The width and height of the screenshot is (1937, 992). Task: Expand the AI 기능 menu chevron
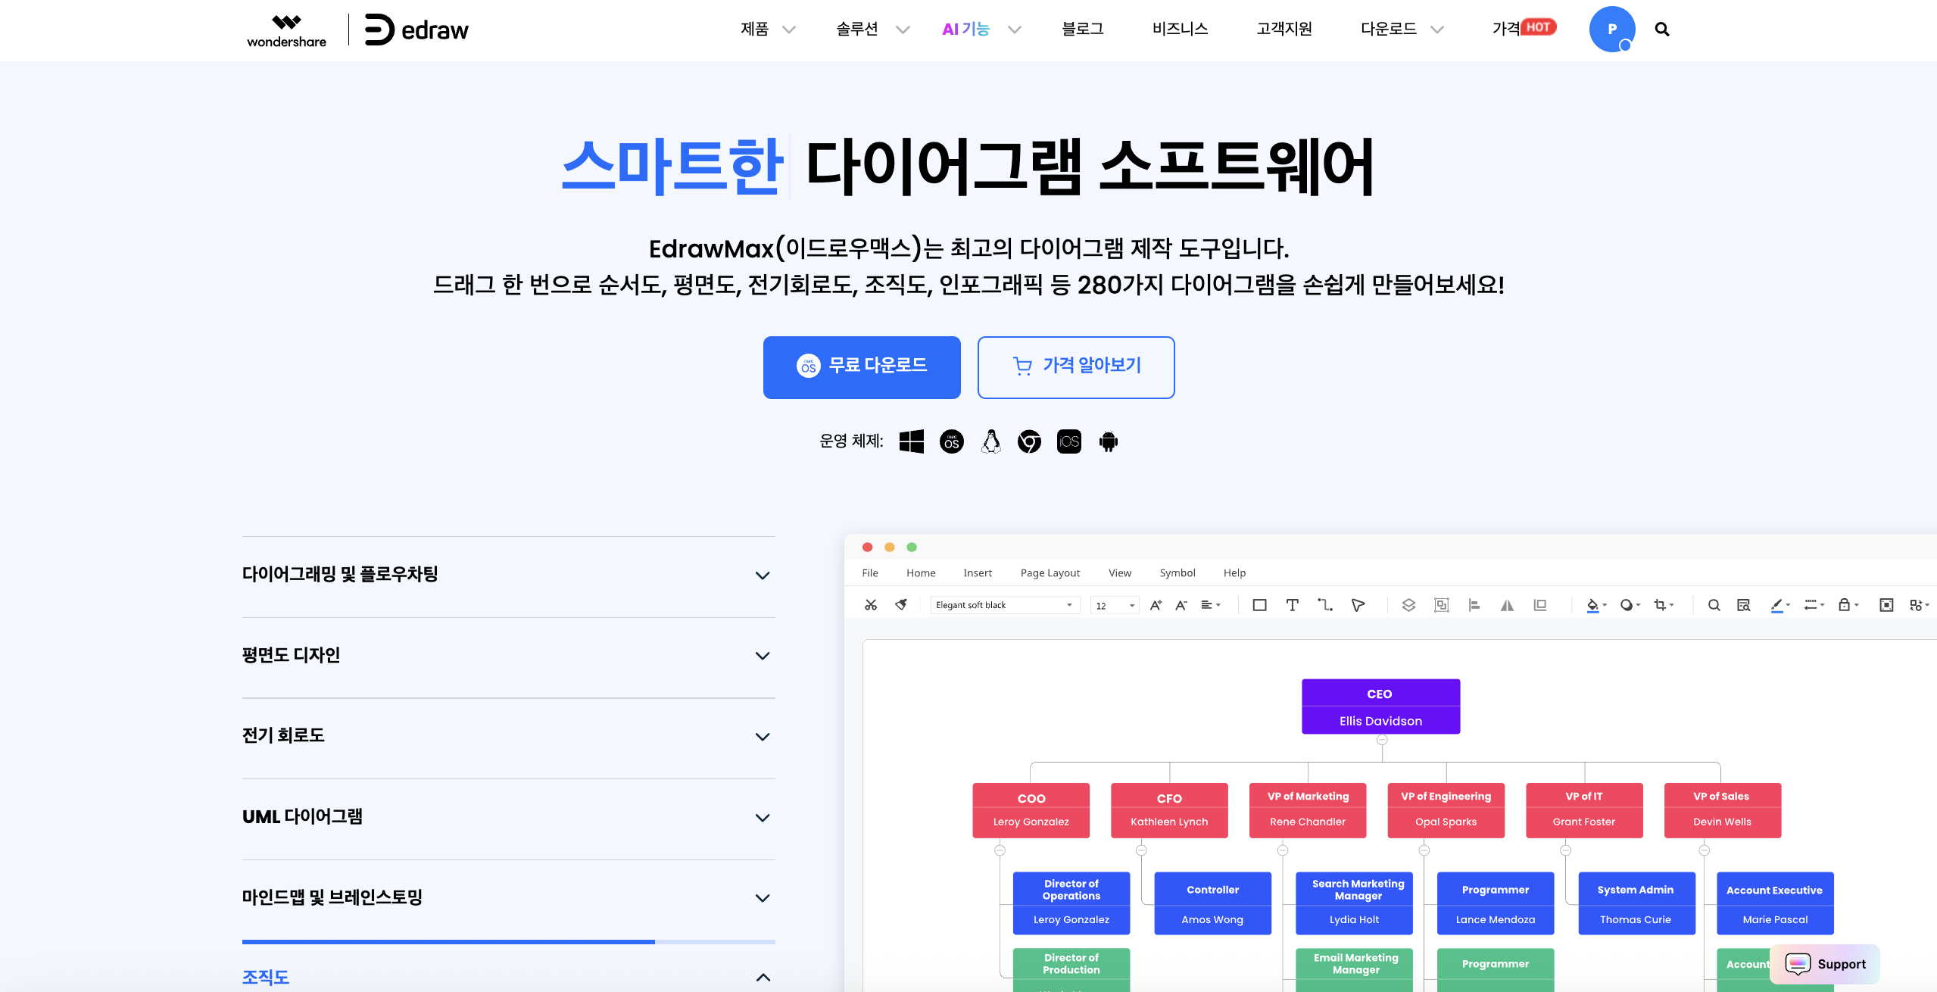[x=1014, y=30]
